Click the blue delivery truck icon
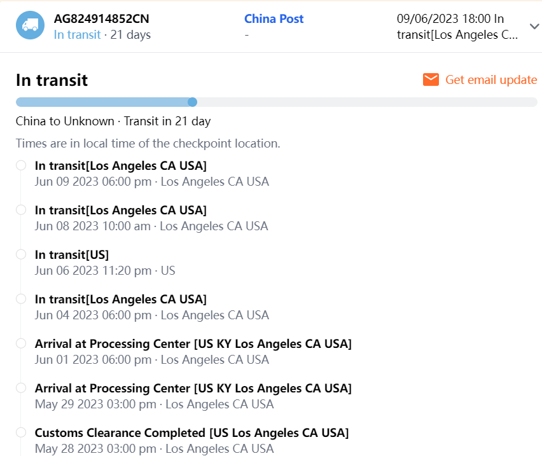This screenshot has width=542, height=456. point(29,26)
